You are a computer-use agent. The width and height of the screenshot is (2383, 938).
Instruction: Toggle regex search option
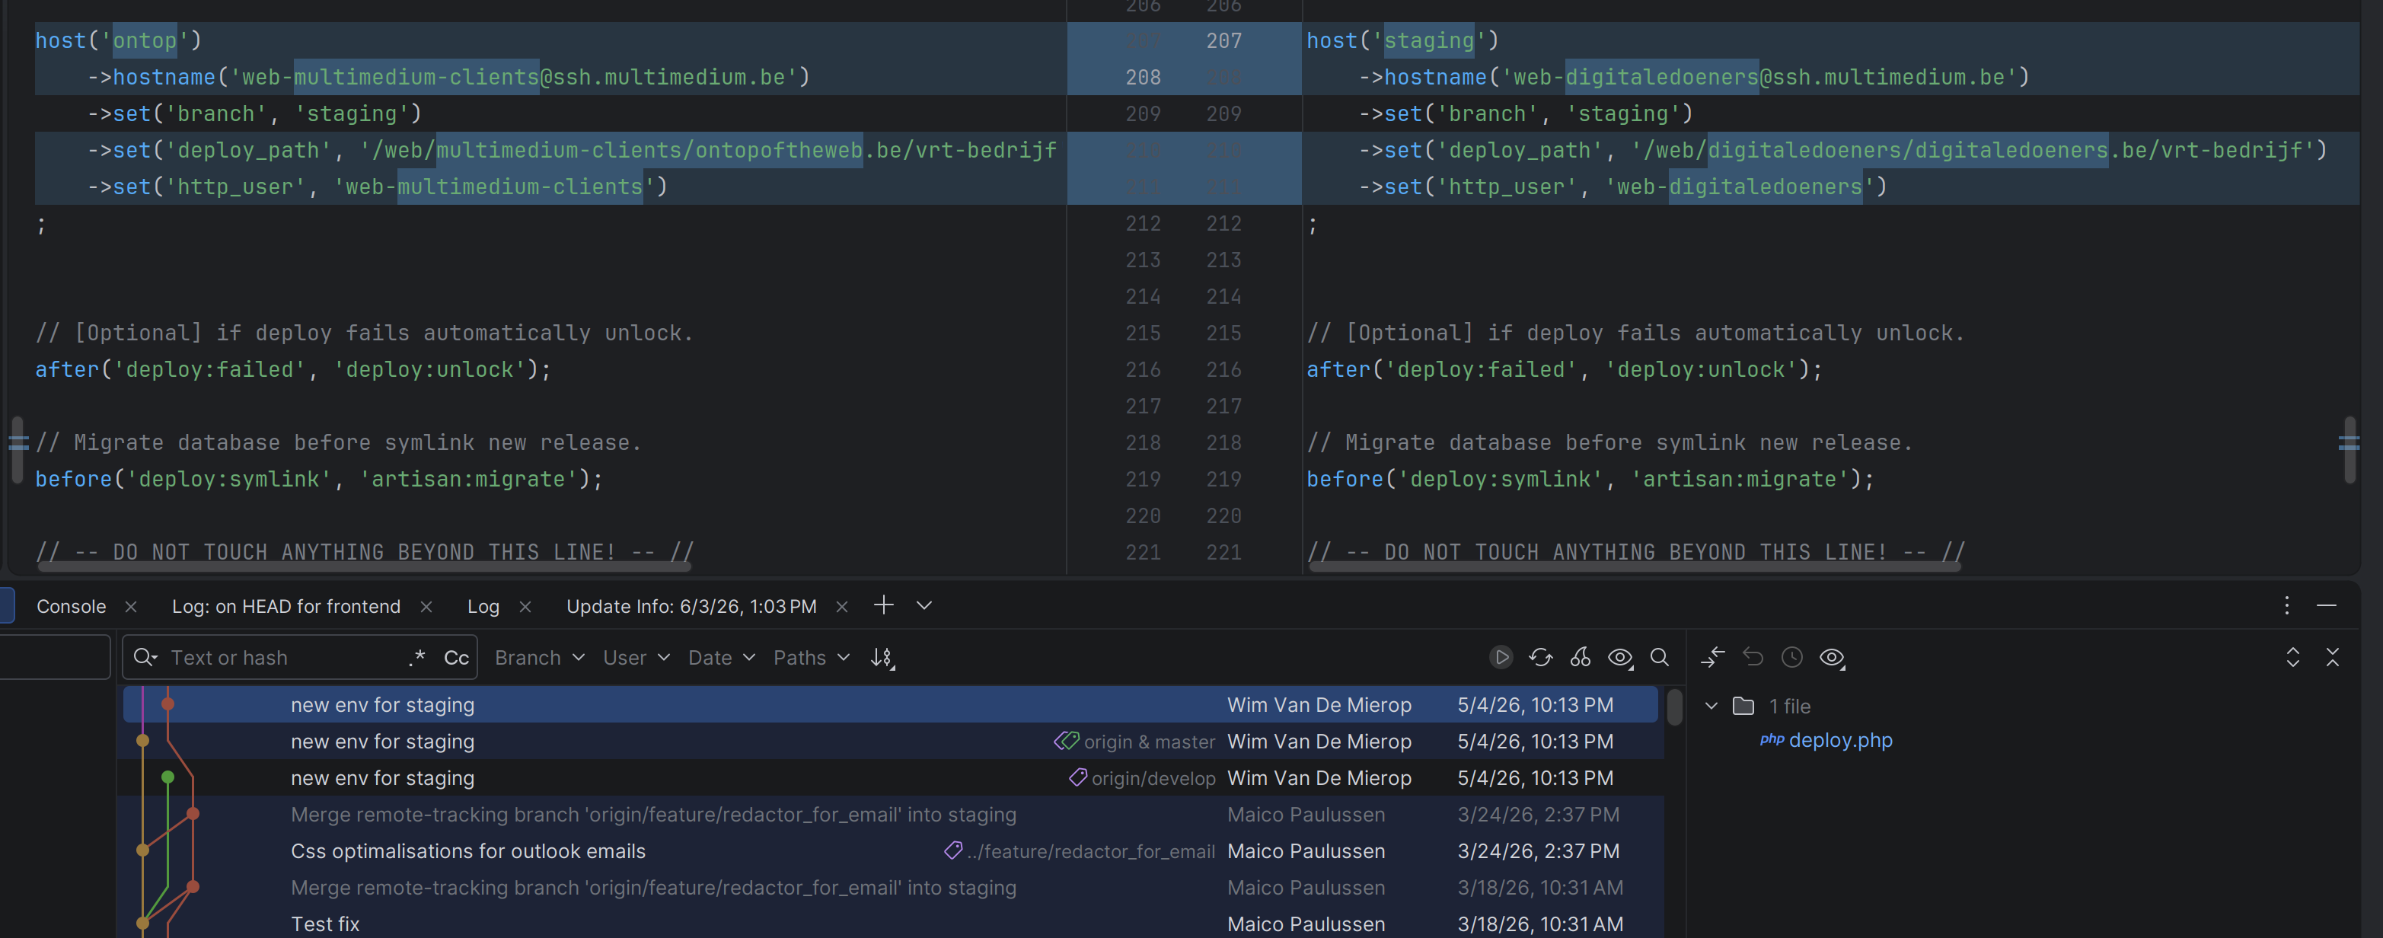pyautogui.click(x=416, y=657)
